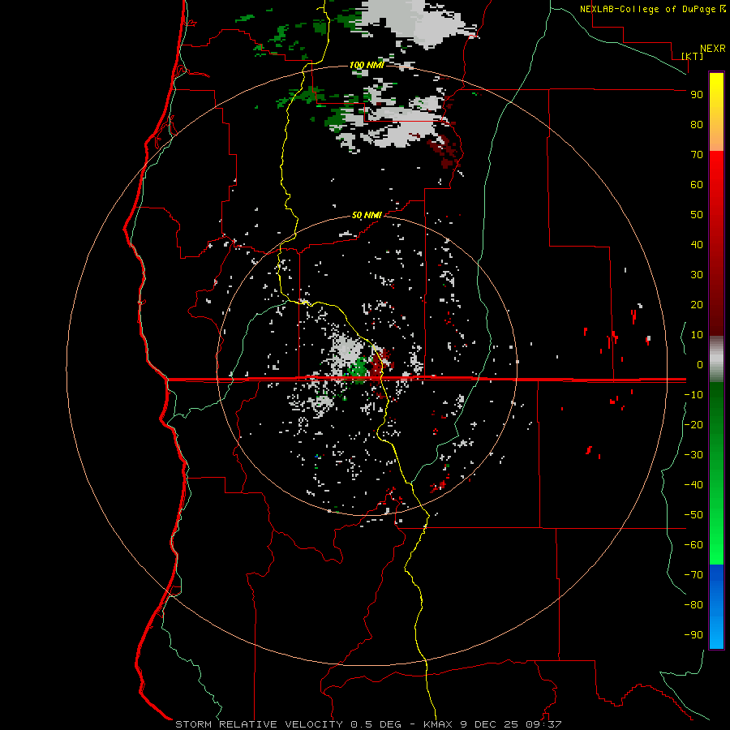Click the "09:37" timestamp
Image resolution: width=730 pixels, height=730 pixels.
(x=543, y=724)
